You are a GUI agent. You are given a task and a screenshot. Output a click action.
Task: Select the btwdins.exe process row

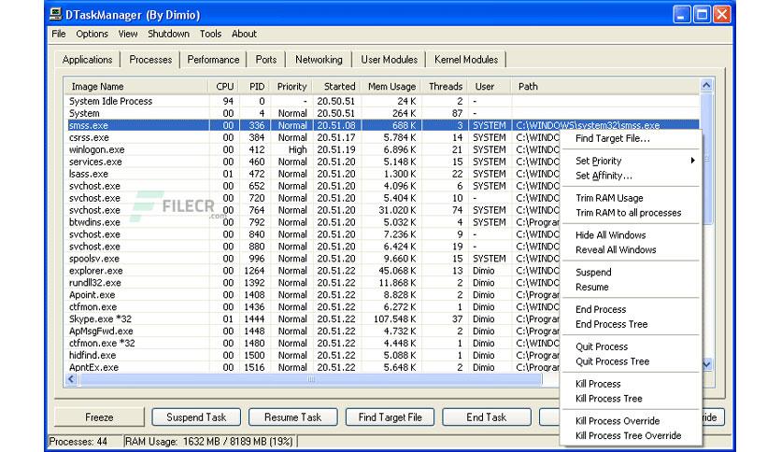[x=314, y=222]
